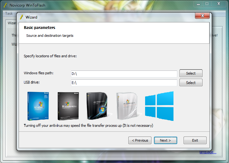The height and width of the screenshot is (163, 229).
Task: Click the 'Source and destination targets' text
Action: [50, 36]
